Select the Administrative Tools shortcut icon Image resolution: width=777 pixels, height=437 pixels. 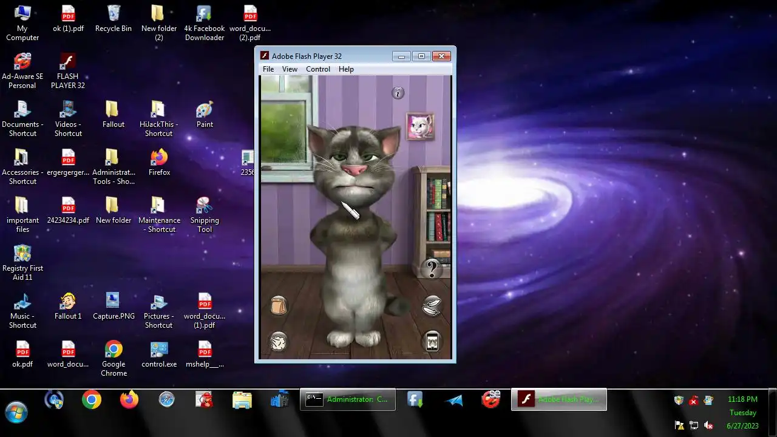tap(114, 167)
